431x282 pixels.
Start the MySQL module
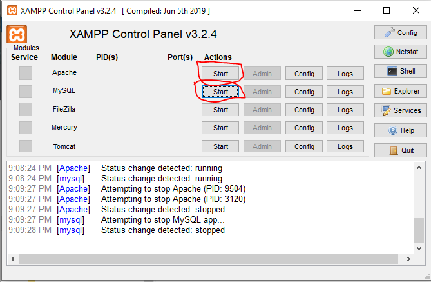click(x=220, y=92)
